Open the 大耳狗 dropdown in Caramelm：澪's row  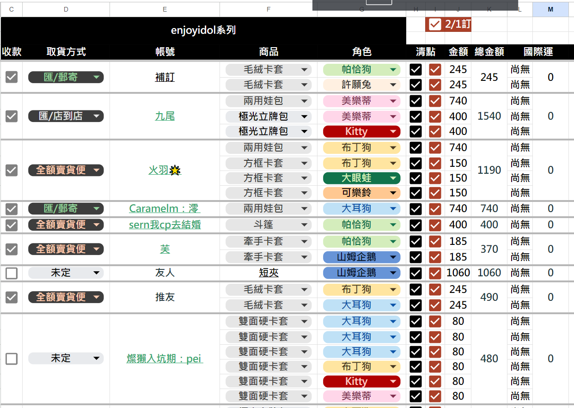point(362,209)
